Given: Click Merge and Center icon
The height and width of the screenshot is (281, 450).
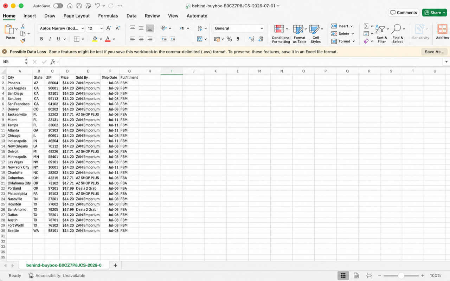Looking at the screenshot, I should (200, 39).
